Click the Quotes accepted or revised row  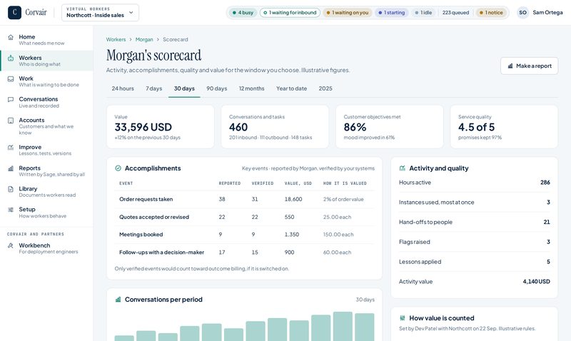point(244,217)
